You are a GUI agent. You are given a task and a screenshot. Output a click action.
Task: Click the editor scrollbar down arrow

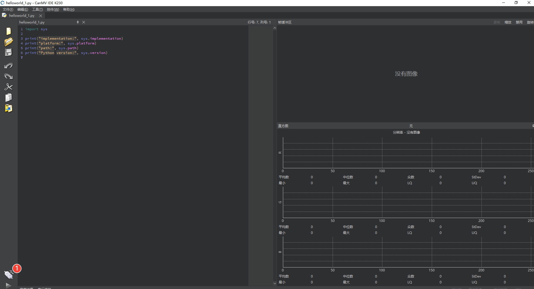(x=275, y=283)
